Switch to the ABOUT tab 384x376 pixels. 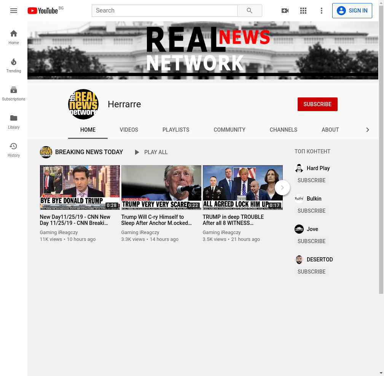tap(330, 130)
